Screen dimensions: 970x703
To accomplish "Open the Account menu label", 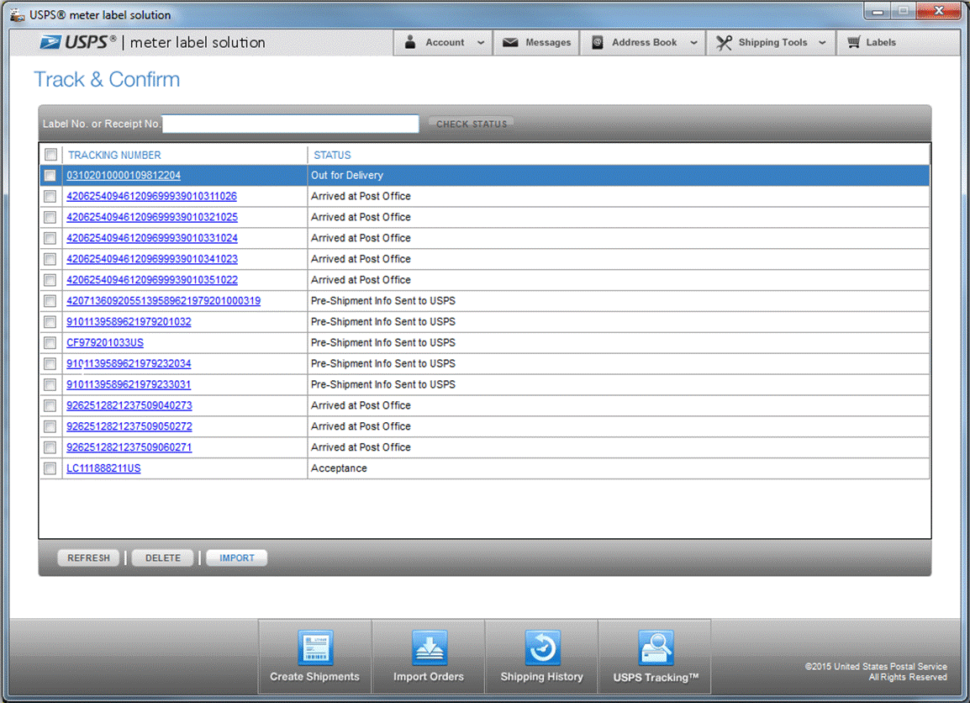I will click(445, 43).
